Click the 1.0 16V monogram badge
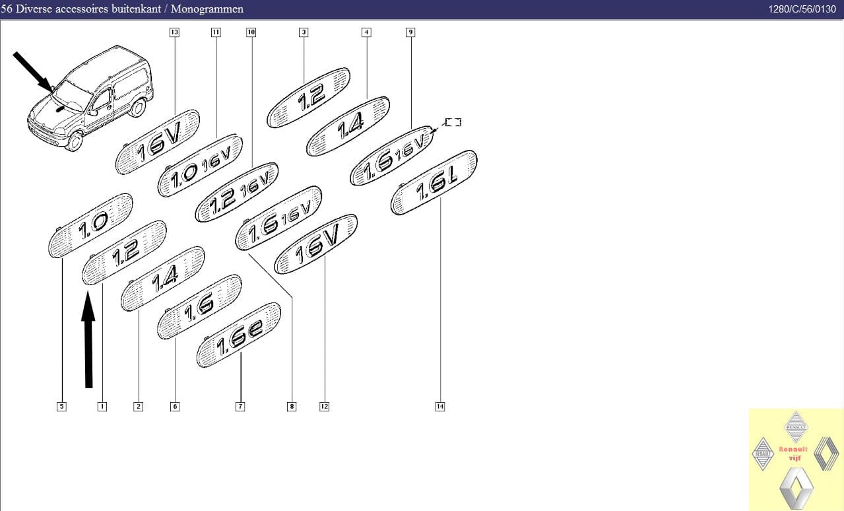The width and height of the screenshot is (844, 511). pos(200,165)
